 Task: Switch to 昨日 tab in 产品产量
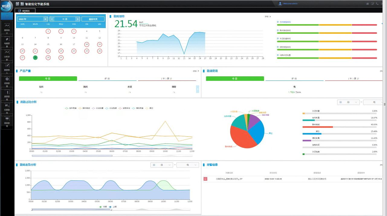(107, 78)
